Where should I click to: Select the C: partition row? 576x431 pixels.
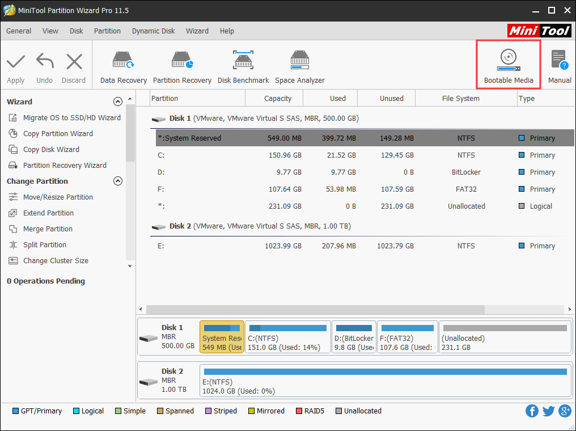365,155
